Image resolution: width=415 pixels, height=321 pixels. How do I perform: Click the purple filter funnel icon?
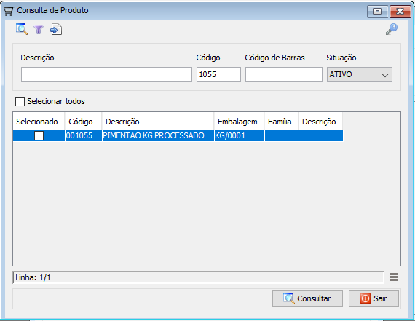pos(39,29)
